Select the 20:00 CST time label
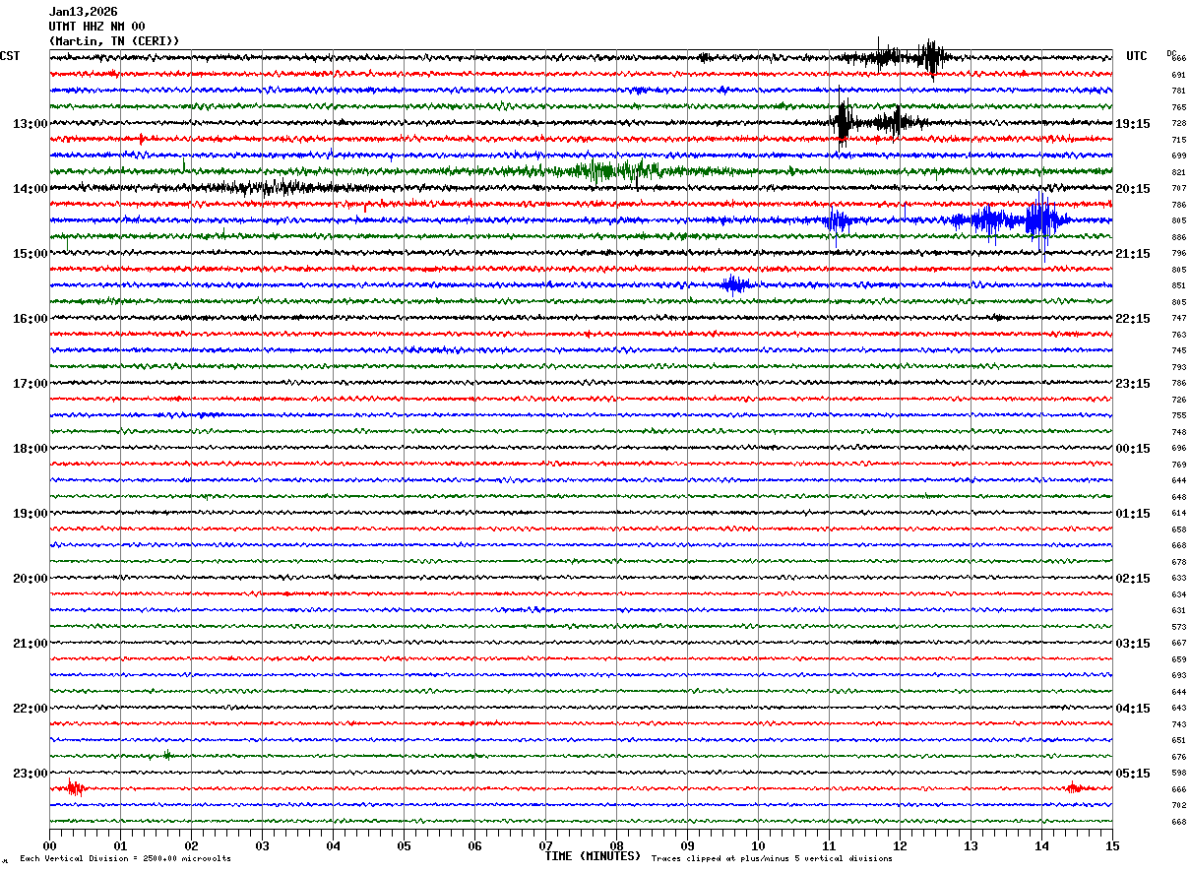Viewport: 1191px width, 872px height. [31, 579]
